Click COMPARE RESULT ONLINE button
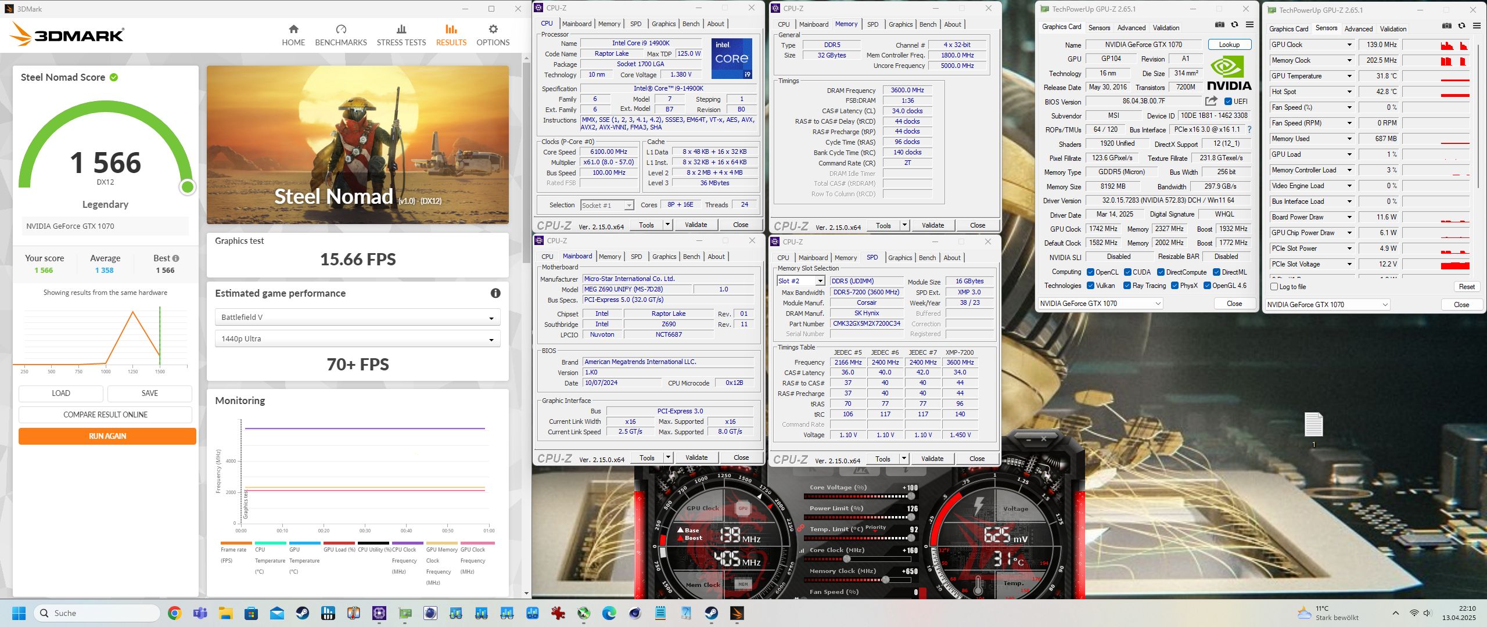This screenshot has width=1487, height=627. coord(105,415)
